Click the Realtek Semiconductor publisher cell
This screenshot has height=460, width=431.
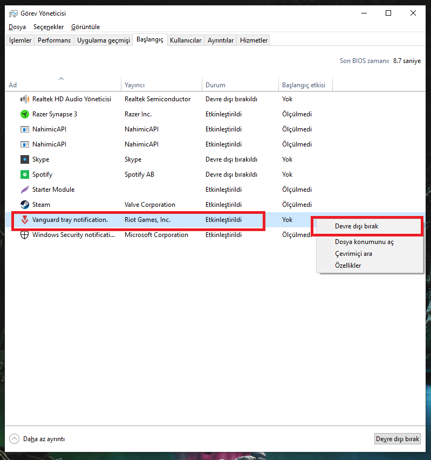158,99
